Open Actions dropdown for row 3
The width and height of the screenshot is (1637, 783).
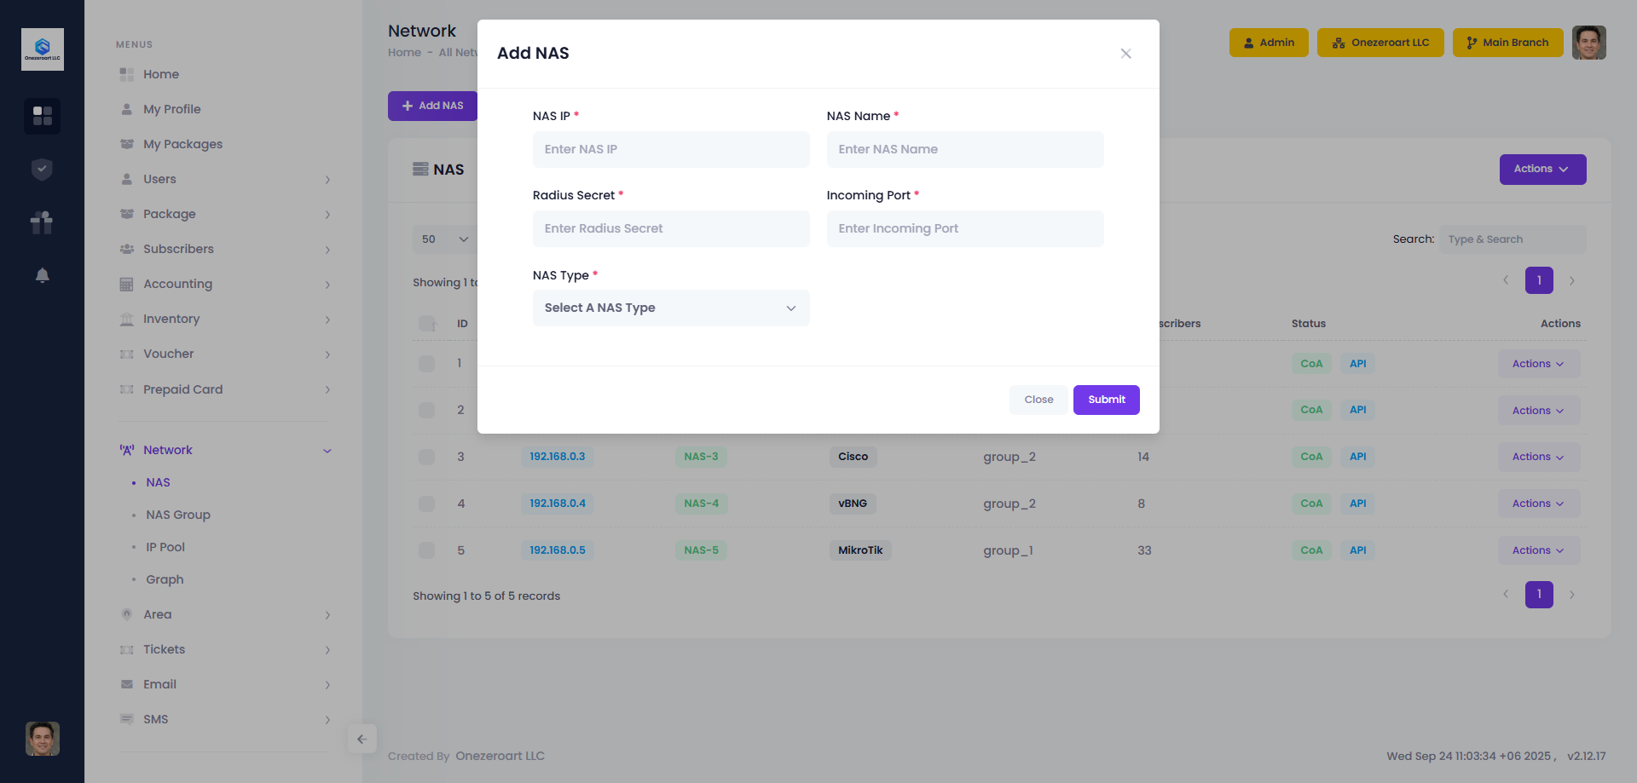[x=1538, y=457]
